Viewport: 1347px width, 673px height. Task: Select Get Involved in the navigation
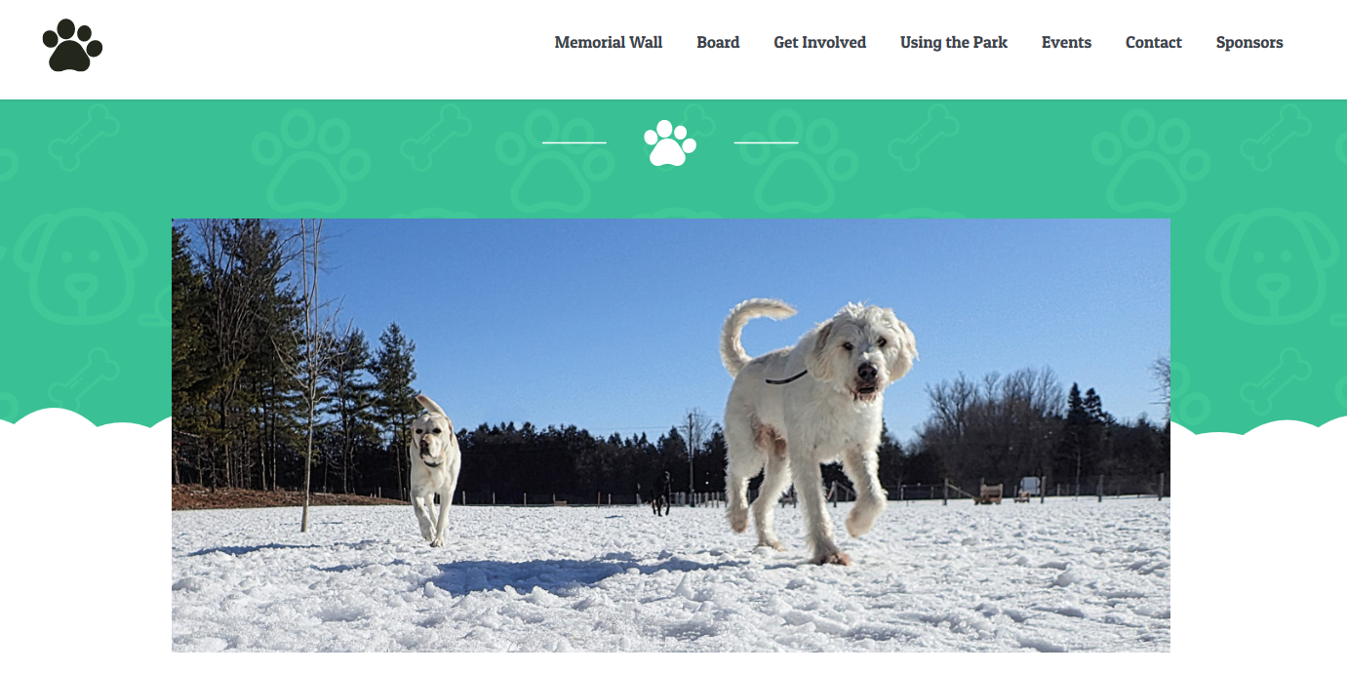820,43
